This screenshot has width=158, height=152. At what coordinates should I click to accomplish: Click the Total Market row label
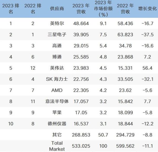point(57,146)
